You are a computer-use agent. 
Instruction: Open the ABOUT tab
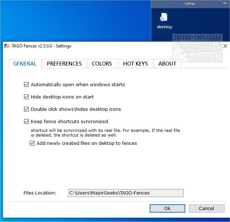coord(167,64)
